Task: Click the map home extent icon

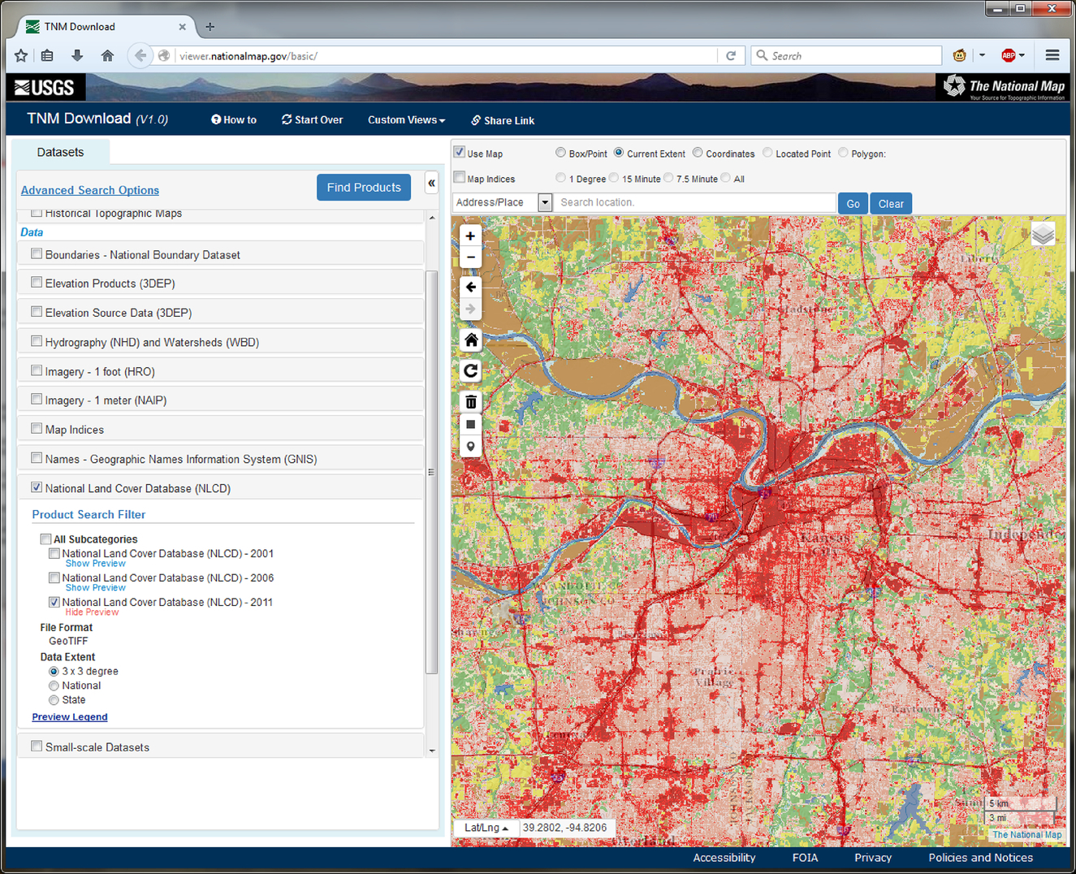Action: (x=470, y=340)
